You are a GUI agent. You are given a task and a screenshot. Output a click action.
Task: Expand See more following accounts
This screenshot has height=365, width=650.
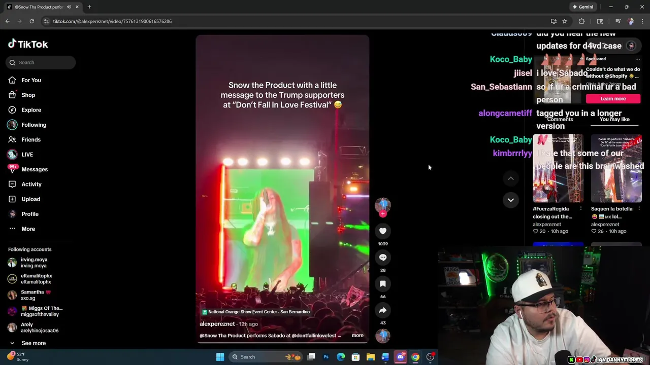pos(34,343)
